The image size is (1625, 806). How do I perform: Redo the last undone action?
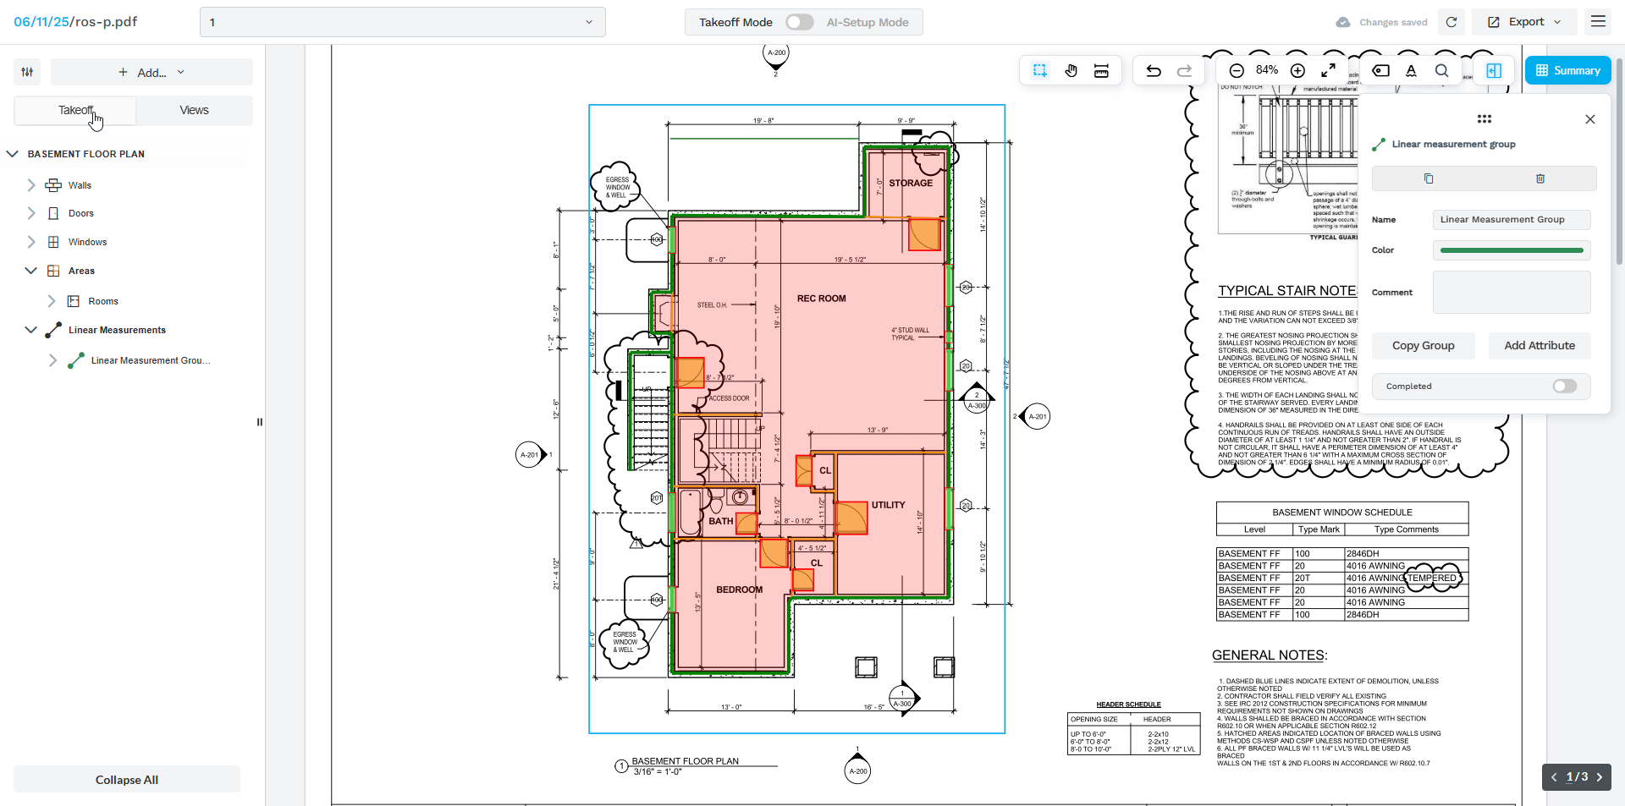pos(1185,71)
